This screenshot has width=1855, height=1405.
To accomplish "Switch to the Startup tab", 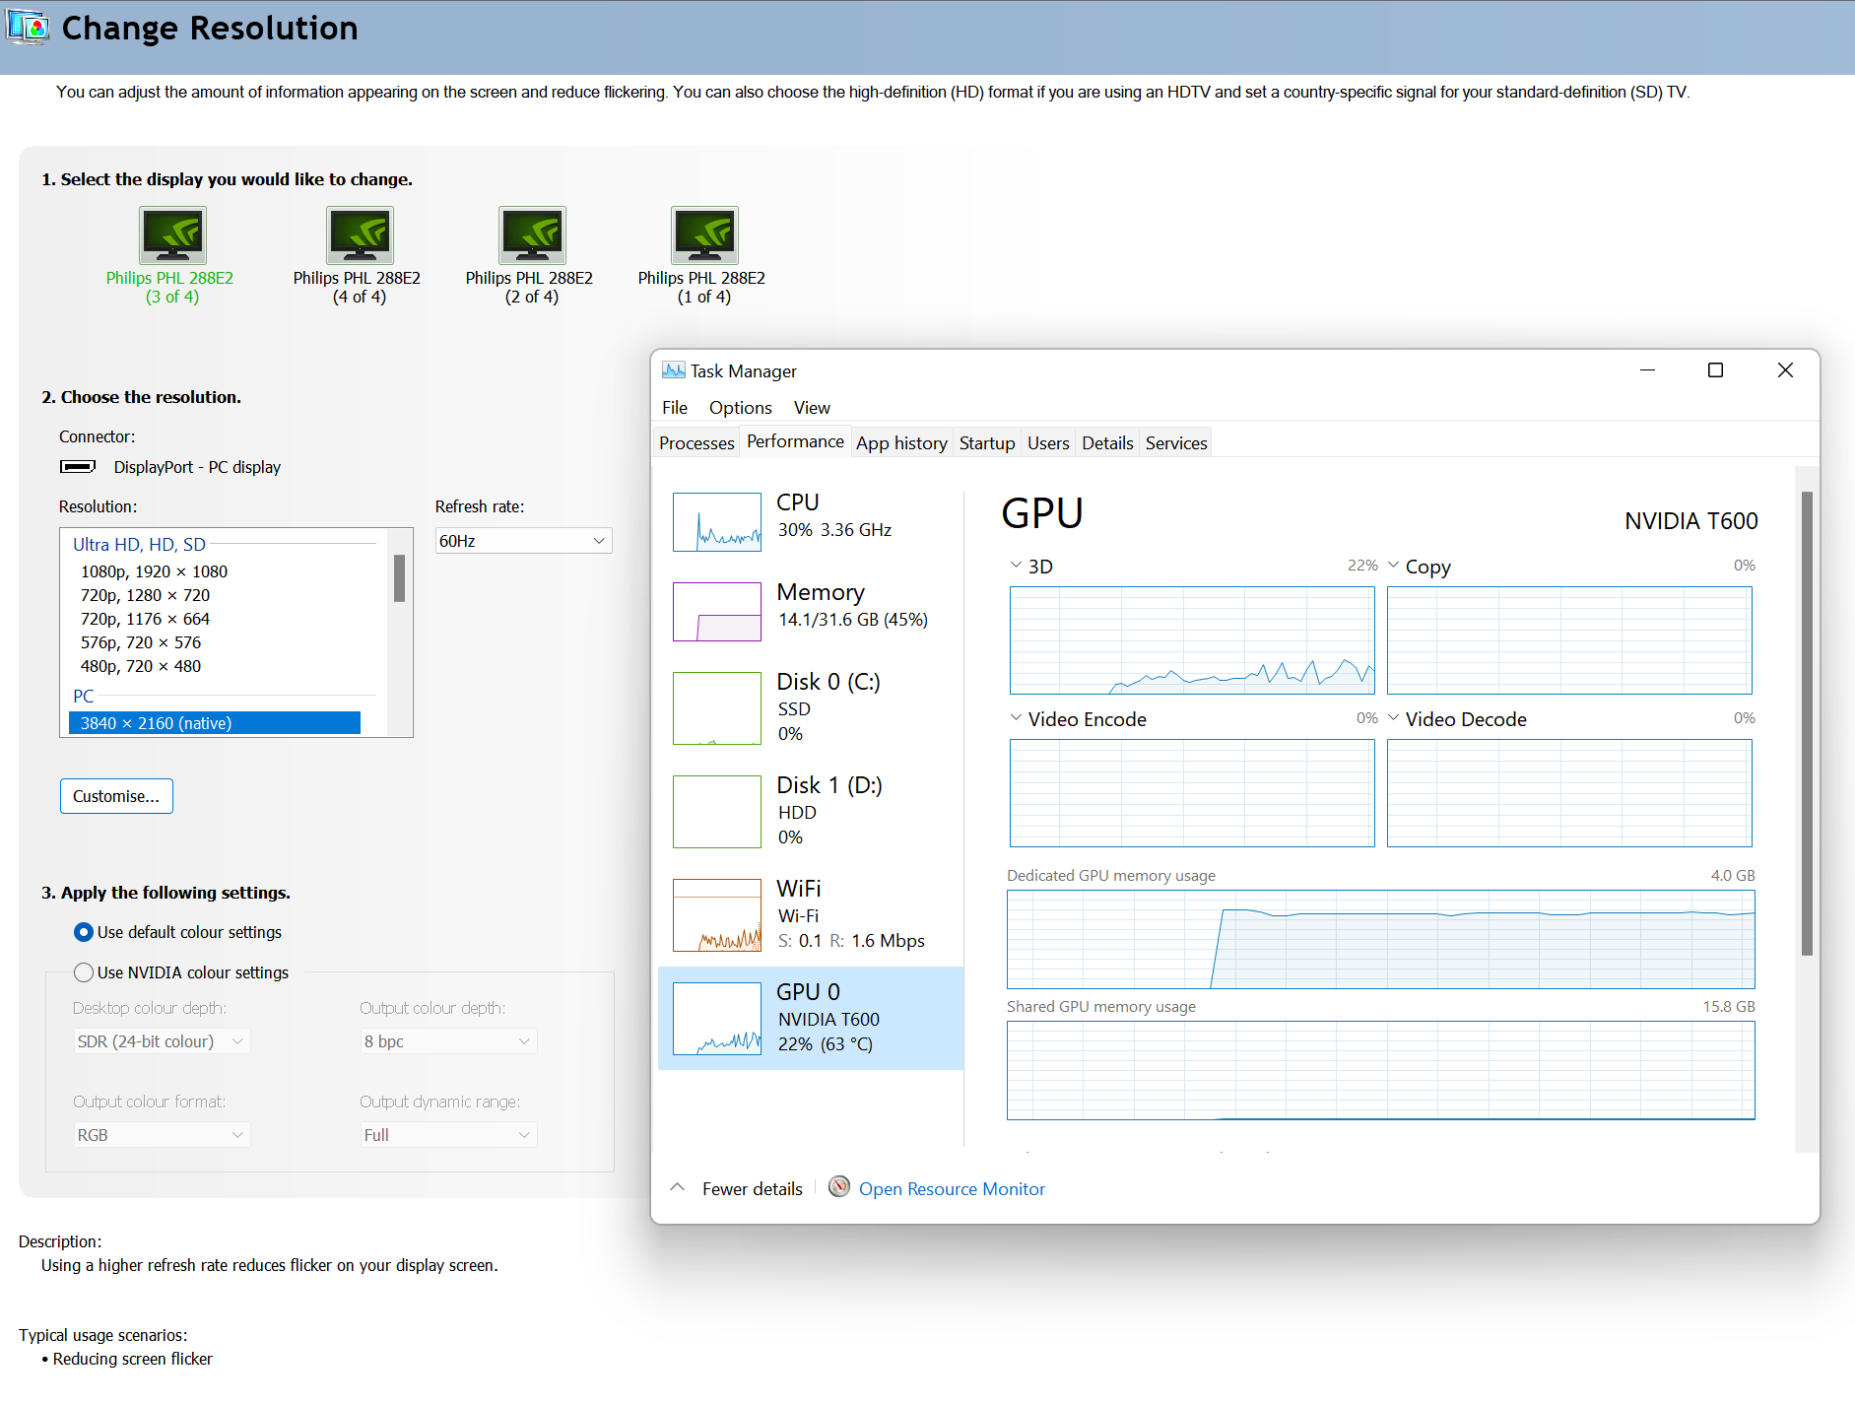I will (987, 443).
